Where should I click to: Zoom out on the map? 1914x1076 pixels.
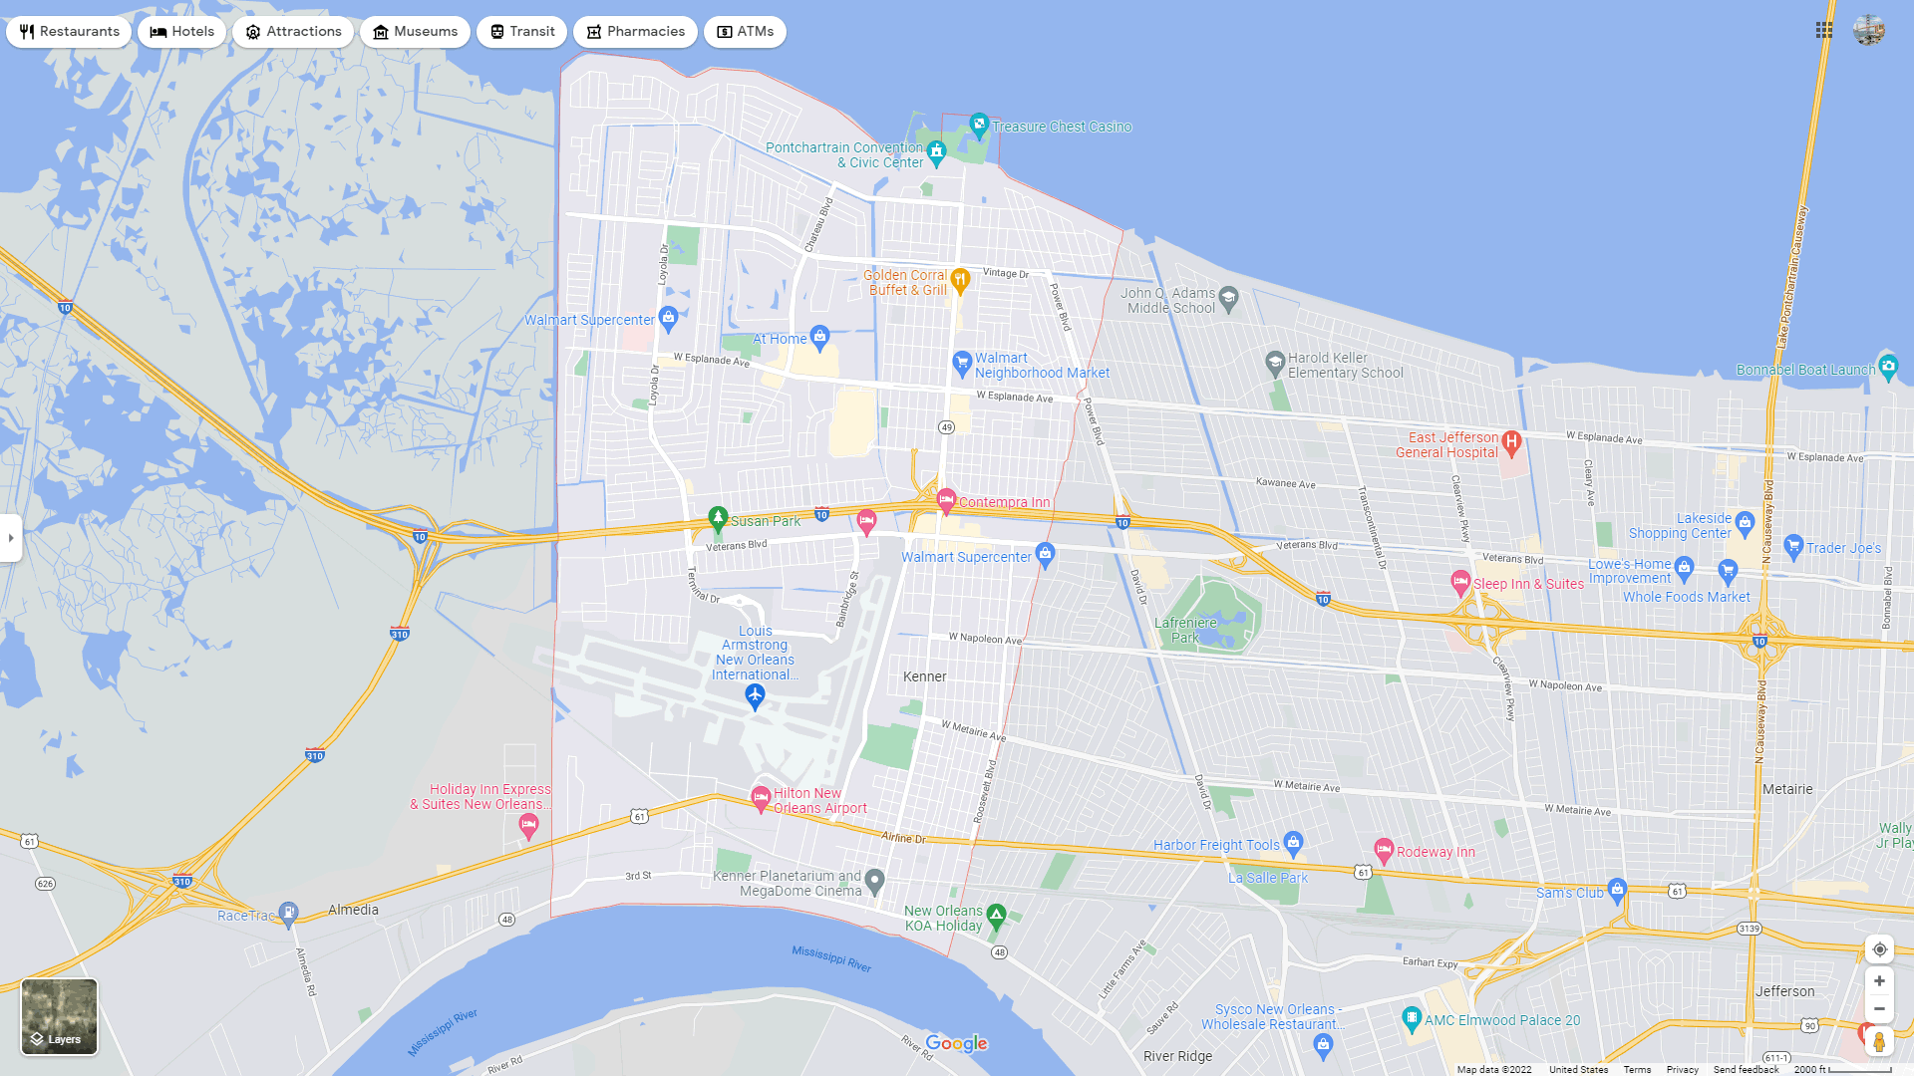pyautogui.click(x=1879, y=1009)
